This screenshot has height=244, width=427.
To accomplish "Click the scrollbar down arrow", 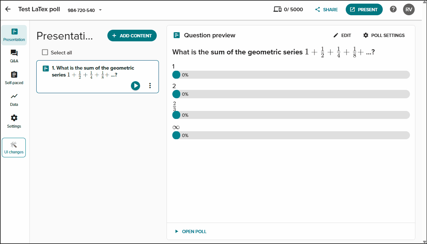I will (424, 242).
